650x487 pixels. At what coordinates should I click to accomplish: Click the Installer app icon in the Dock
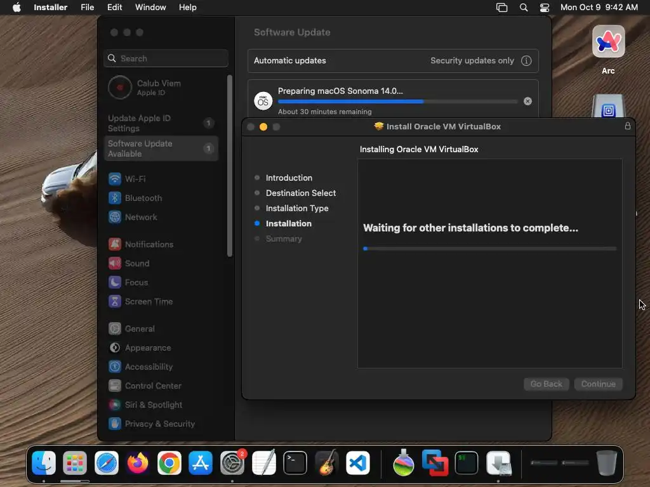coord(498,462)
